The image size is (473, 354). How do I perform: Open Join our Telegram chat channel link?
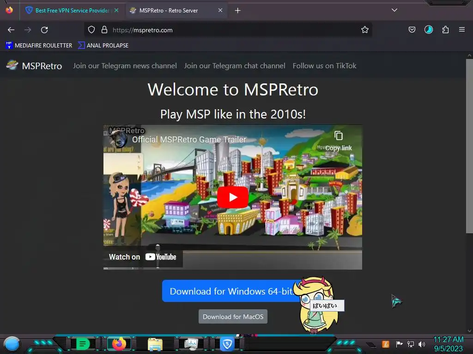235,65
